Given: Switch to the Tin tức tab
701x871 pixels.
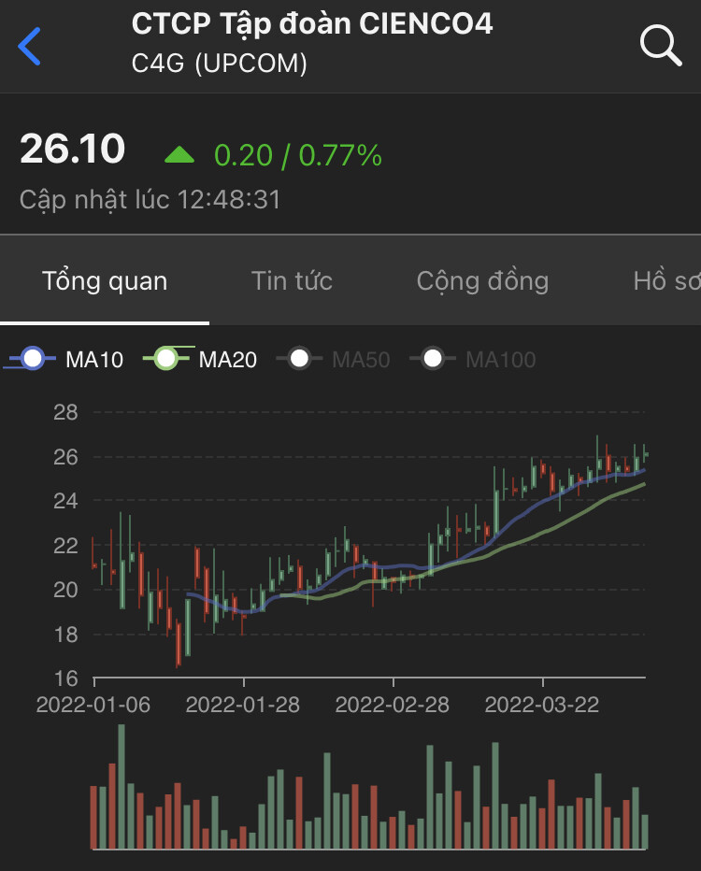Looking at the screenshot, I should coord(292,281).
